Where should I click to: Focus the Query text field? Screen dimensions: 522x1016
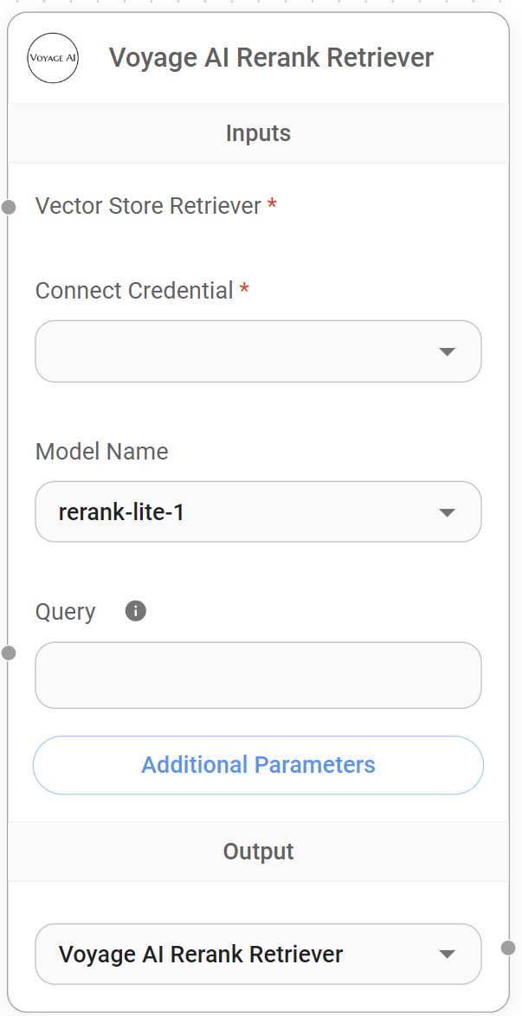[x=258, y=675]
